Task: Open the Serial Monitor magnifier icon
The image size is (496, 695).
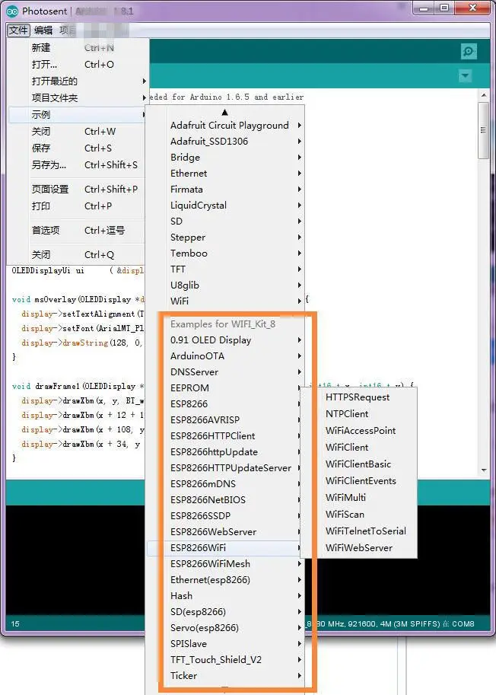Action: [469, 52]
